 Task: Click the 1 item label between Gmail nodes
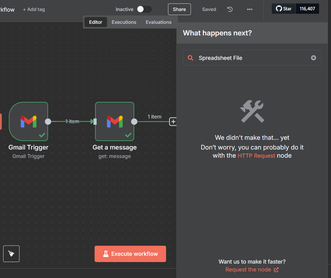coord(72,121)
